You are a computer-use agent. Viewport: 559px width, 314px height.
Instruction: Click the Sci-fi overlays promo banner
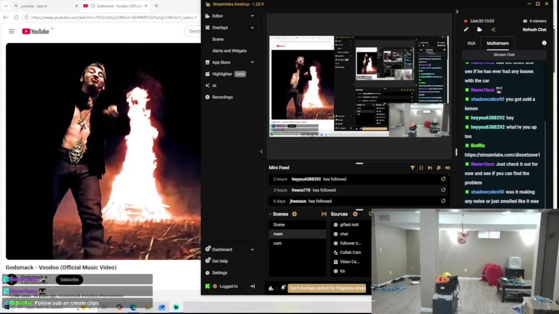pos(328,288)
